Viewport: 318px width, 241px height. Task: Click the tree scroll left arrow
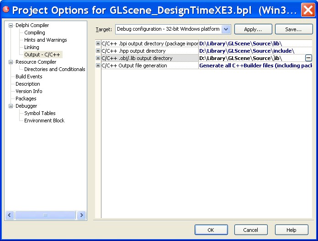(10, 215)
